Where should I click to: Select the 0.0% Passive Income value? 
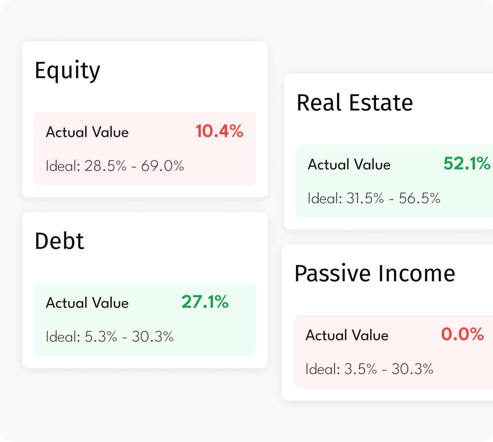(x=462, y=334)
